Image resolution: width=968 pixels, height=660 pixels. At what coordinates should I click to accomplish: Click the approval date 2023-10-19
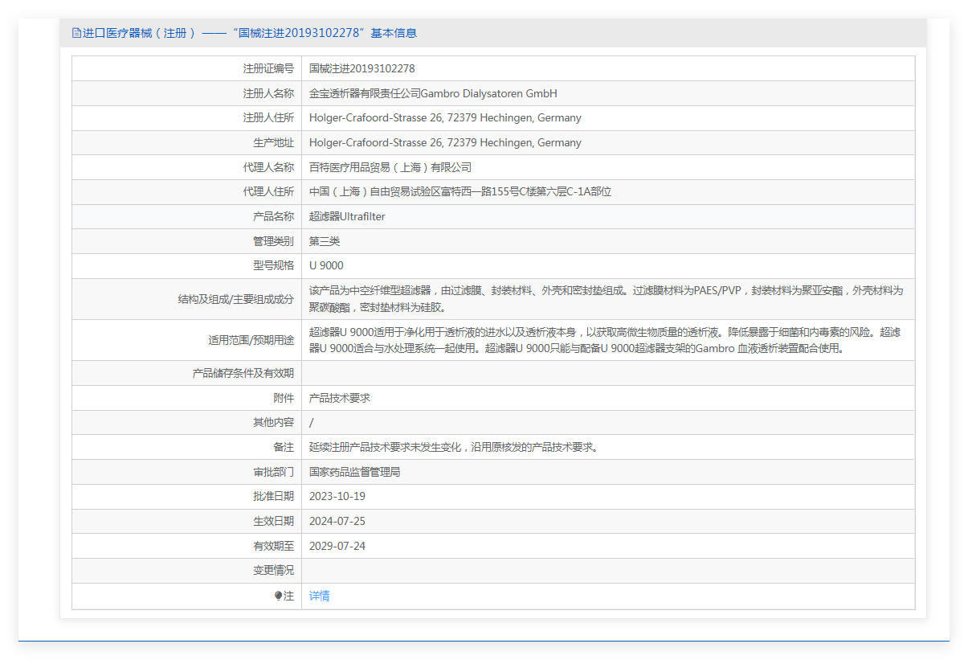[337, 496]
